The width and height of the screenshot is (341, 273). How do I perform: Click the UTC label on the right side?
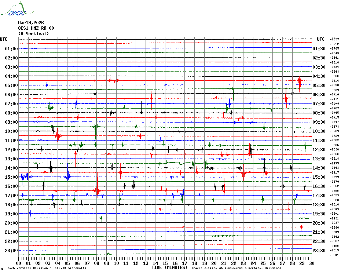pyautogui.click(x=320, y=39)
